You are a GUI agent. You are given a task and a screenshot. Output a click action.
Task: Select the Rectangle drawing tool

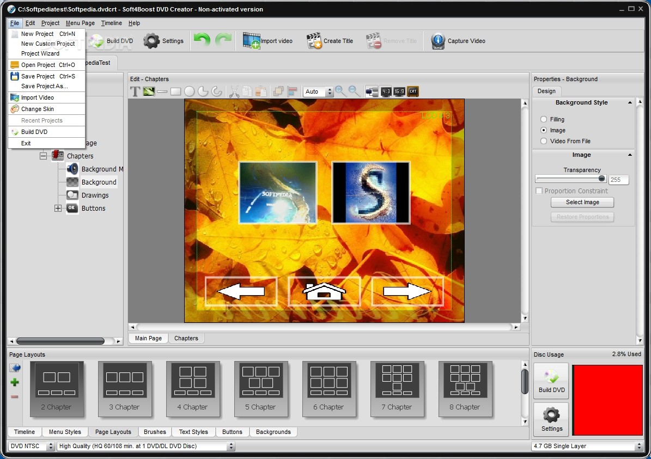click(175, 91)
